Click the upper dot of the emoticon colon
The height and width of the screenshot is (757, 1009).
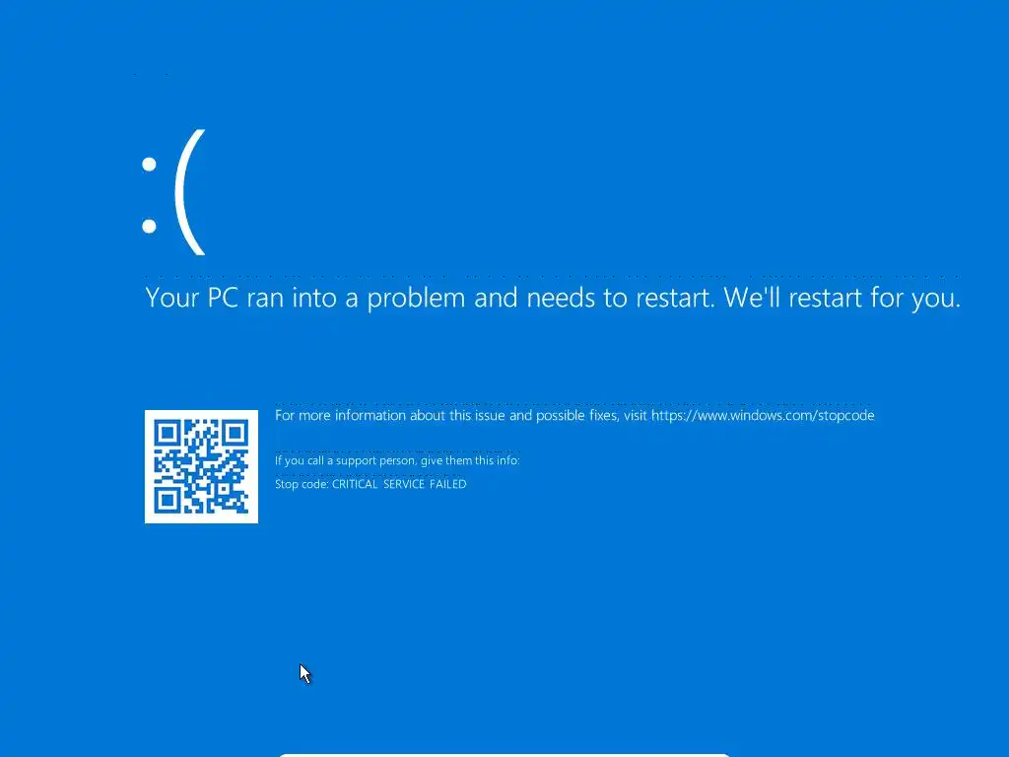[x=150, y=165]
